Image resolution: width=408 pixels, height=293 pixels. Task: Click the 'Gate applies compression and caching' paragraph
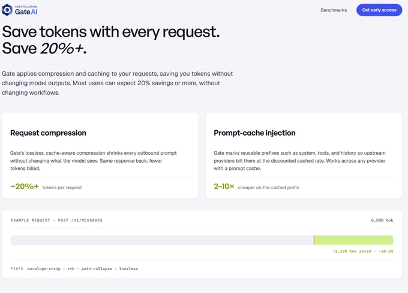point(117,83)
